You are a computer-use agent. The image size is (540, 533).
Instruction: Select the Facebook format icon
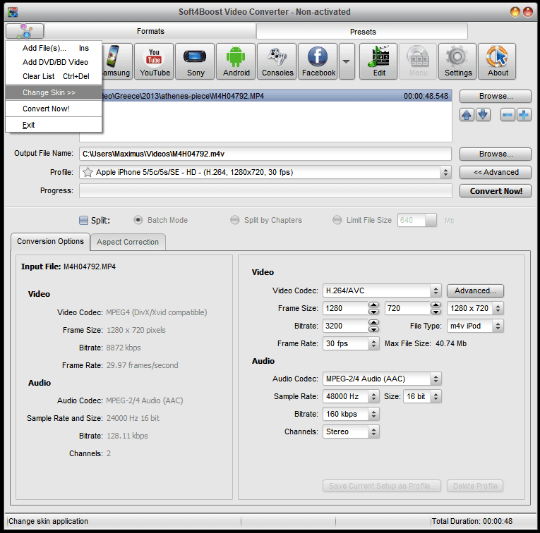(318, 61)
